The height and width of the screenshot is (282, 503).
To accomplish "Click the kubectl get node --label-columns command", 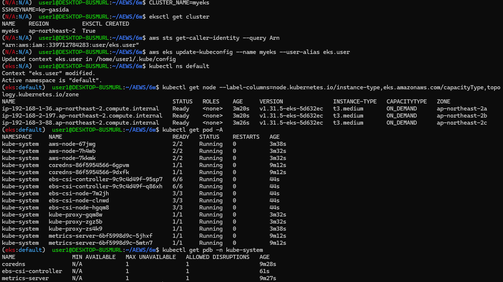I will click(x=251, y=91).
